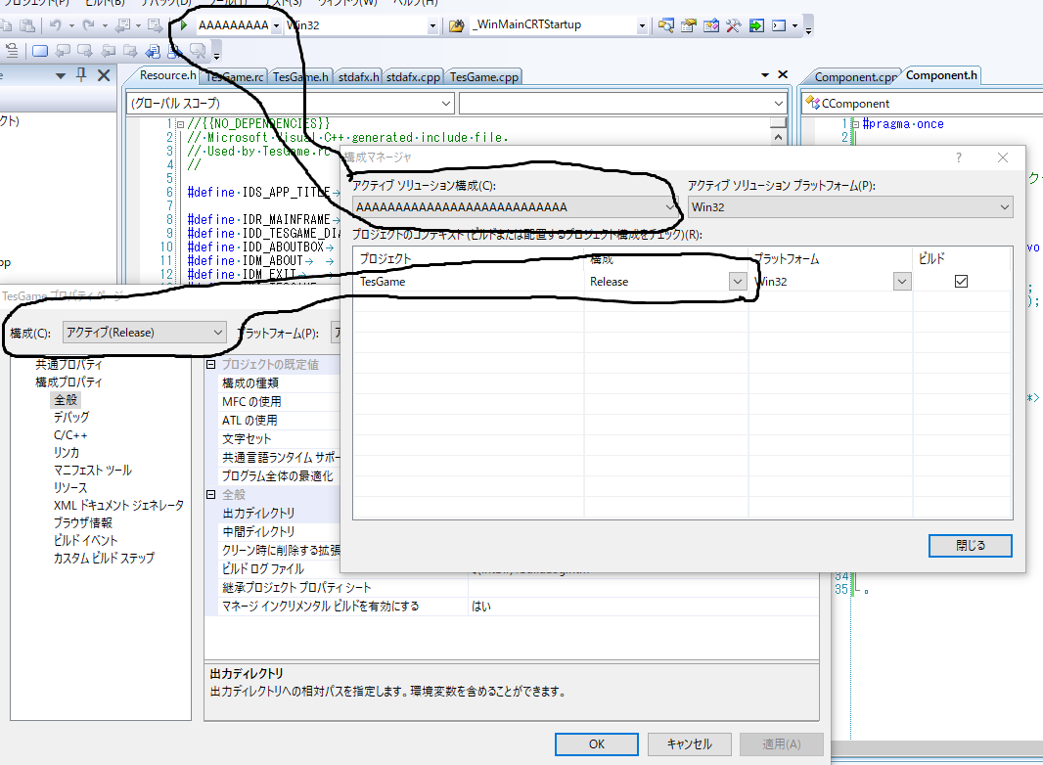Select 共通プロパティ in the tree

[69, 365]
